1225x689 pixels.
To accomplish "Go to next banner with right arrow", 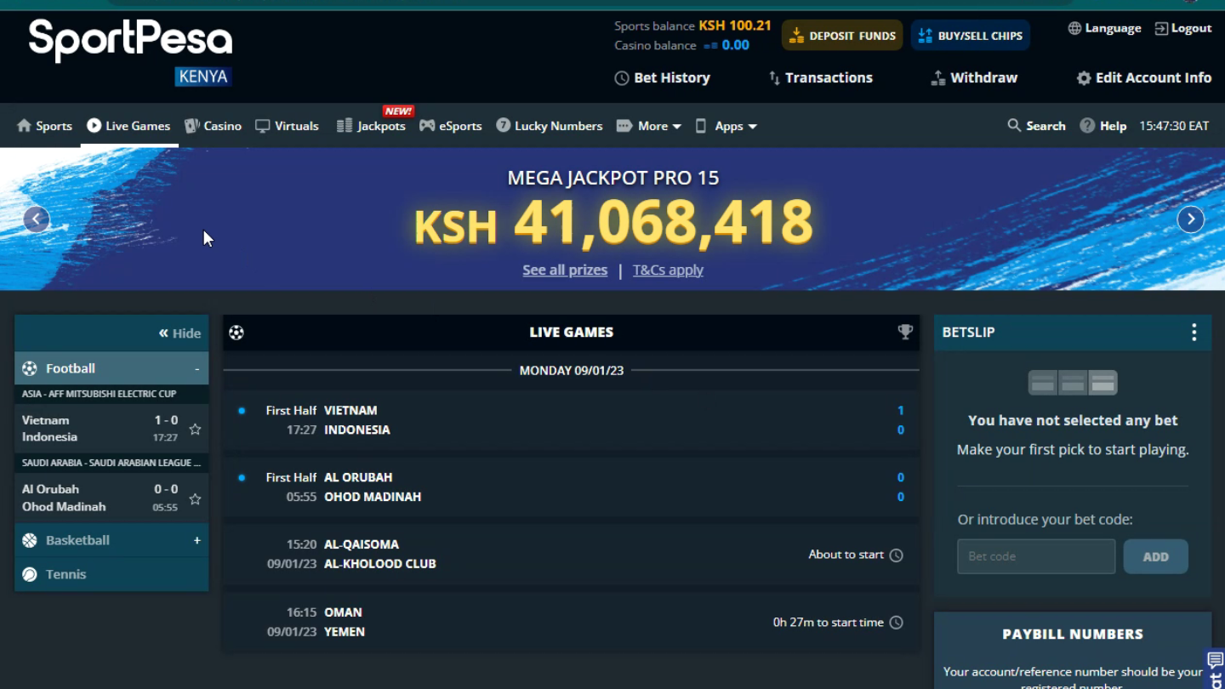I will pyautogui.click(x=1190, y=219).
